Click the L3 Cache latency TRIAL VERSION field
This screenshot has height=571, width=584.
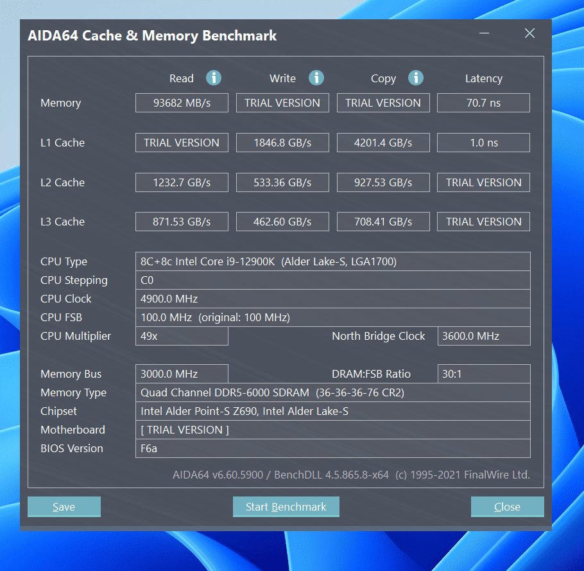point(483,222)
